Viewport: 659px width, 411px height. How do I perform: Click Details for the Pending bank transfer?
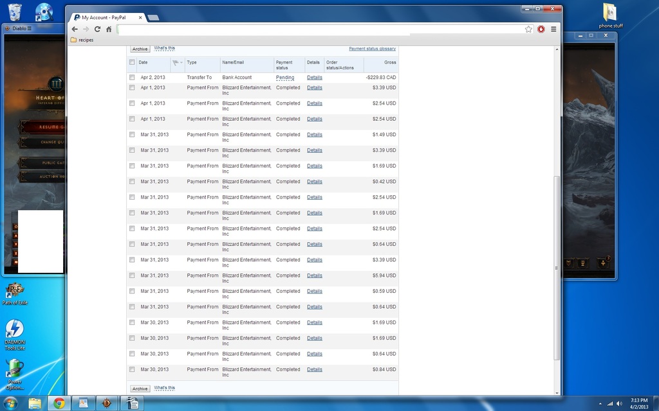[314, 77]
